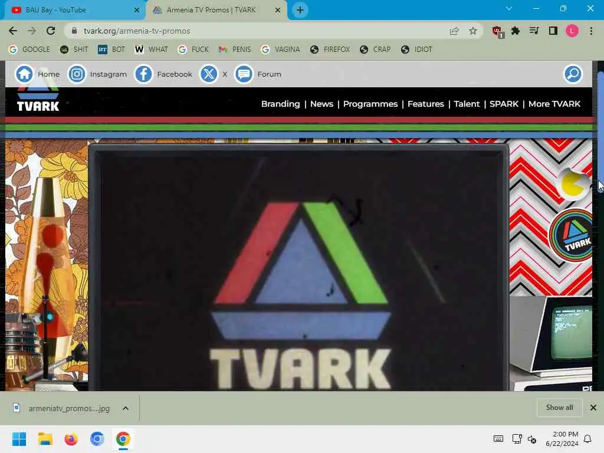604x453 pixels.
Task: Open the WHAT Wikipedia bookmark
Action: pos(152,50)
